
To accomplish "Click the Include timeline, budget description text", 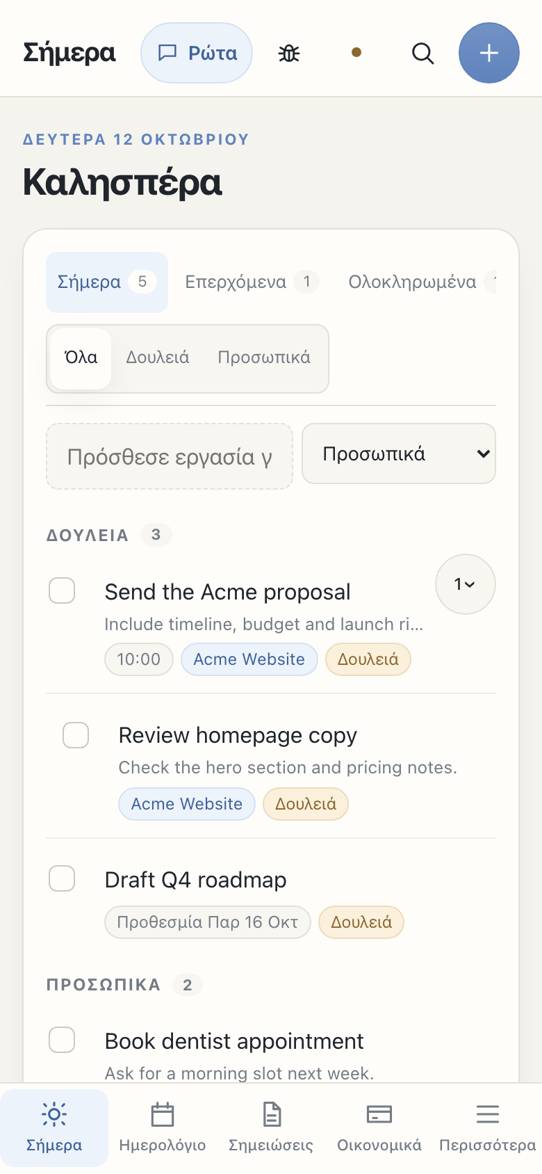I will [264, 625].
